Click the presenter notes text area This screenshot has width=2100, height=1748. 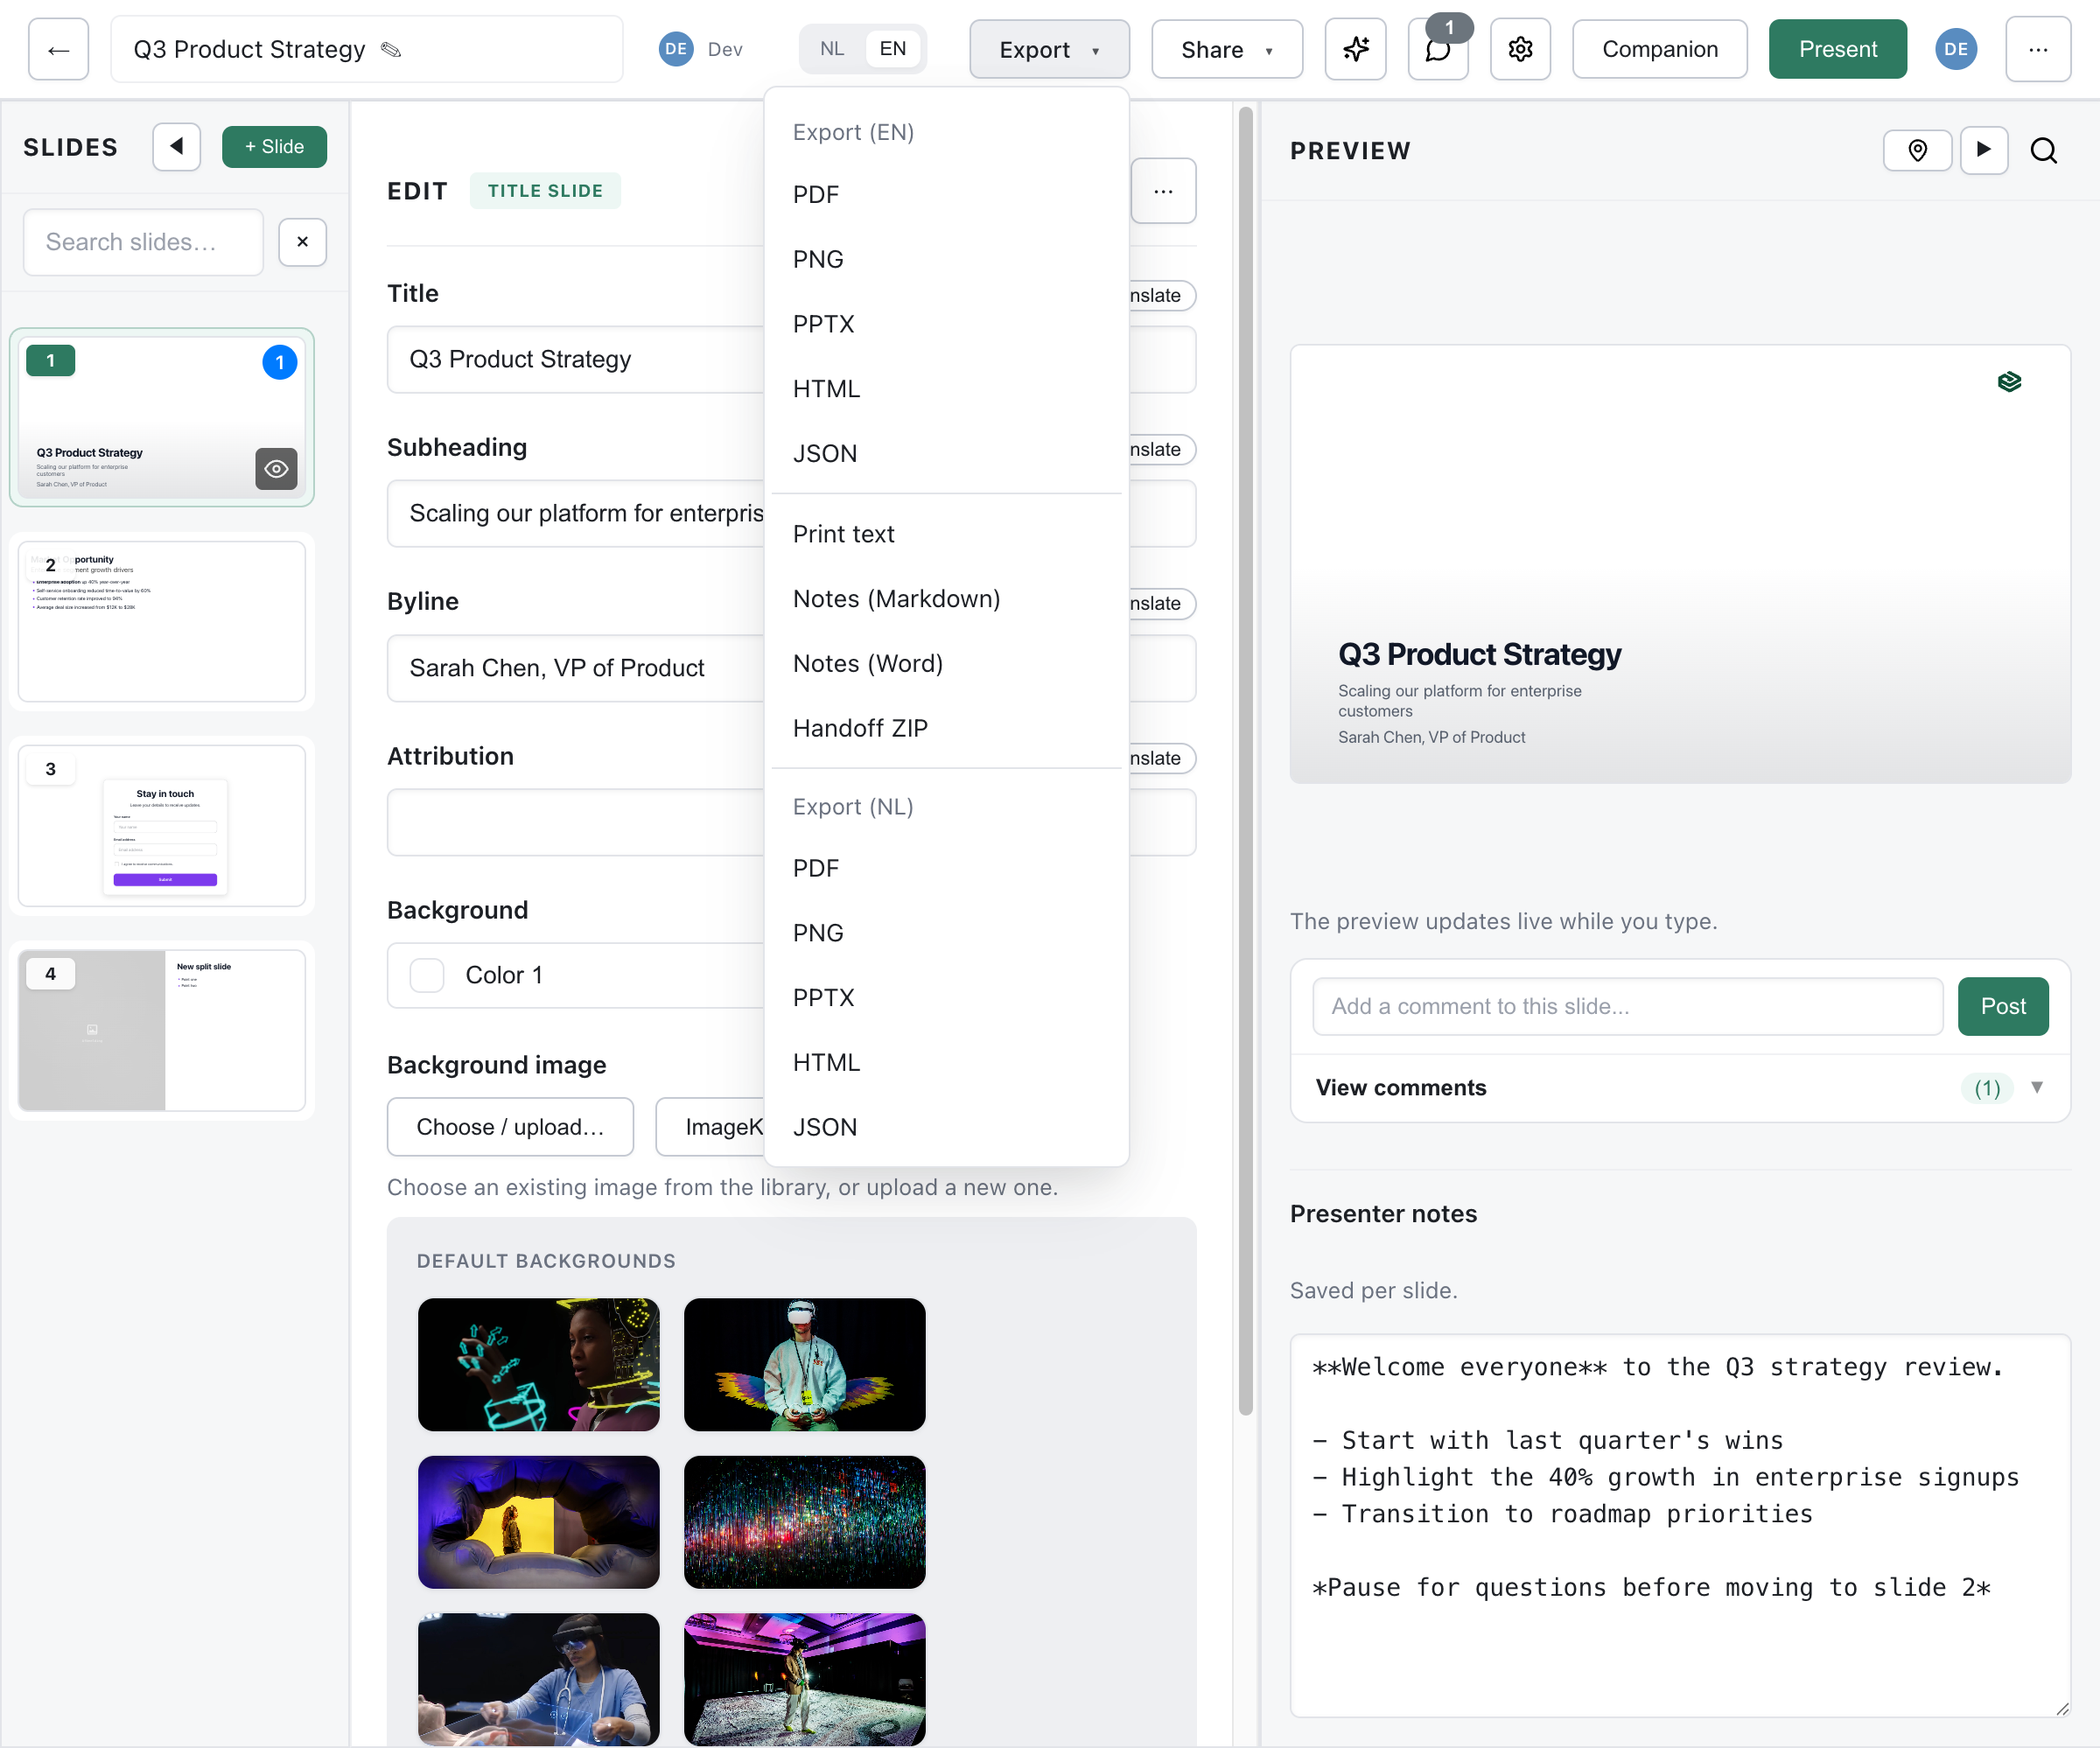(x=1680, y=1525)
